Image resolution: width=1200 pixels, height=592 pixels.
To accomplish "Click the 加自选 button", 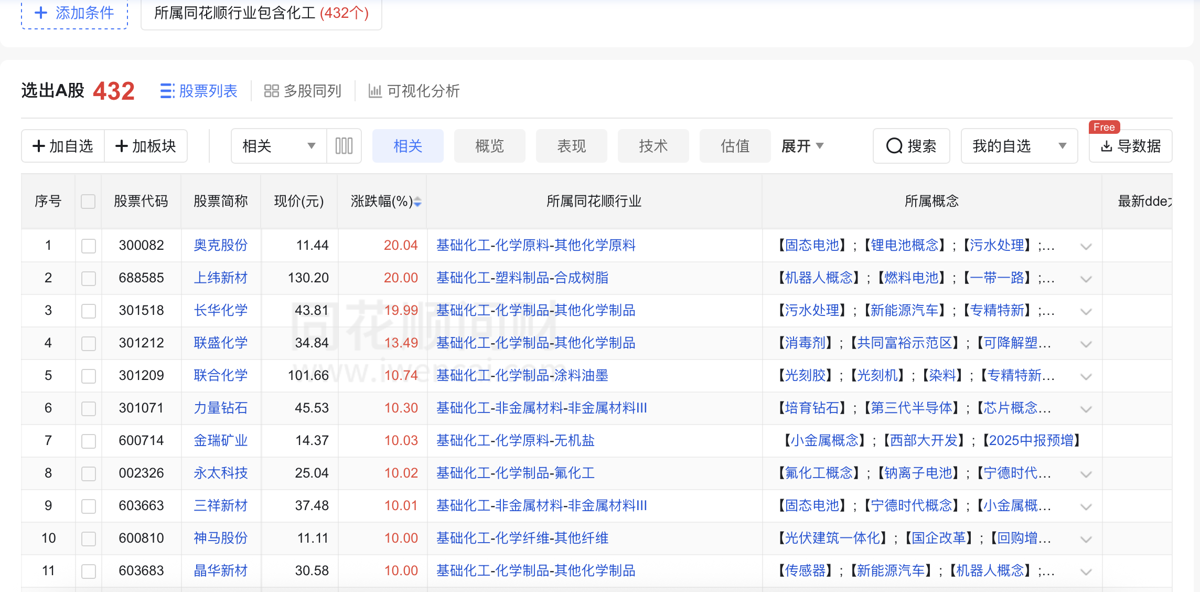I will click(63, 146).
